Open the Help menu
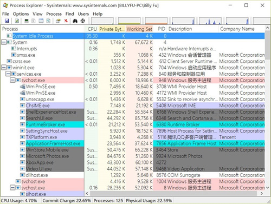 coord(98,14)
